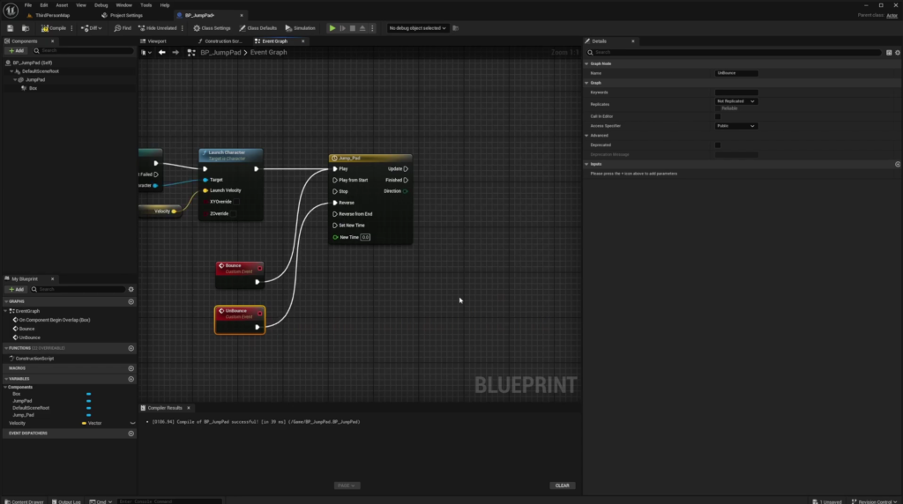The width and height of the screenshot is (903, 504).
Task: Collapse the GRAPHS section
Action: pos(6,301)
